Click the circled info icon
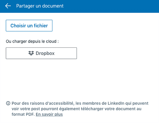Viewport: 159px width, 123px height. click(x=8, y=103)
